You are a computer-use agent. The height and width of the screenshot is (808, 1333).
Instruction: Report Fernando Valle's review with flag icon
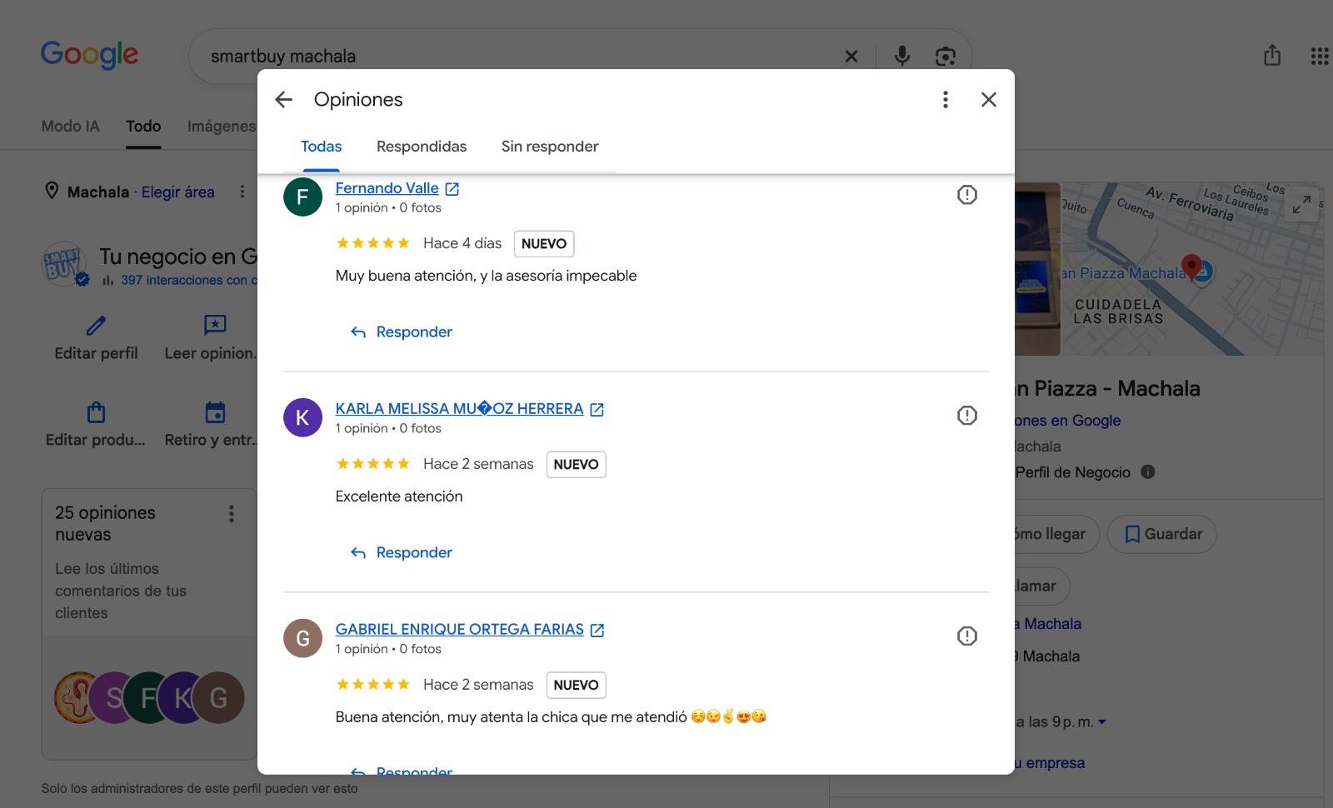pyautogui.click(x=966, y=195)
